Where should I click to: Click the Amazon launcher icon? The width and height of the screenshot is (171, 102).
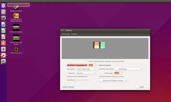[3, 49]
